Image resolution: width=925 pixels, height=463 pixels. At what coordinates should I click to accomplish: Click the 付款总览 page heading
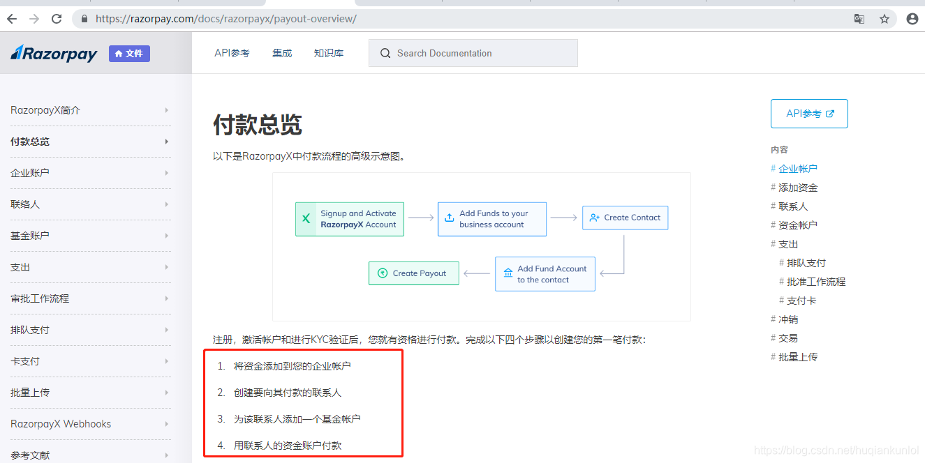(258, 125)
